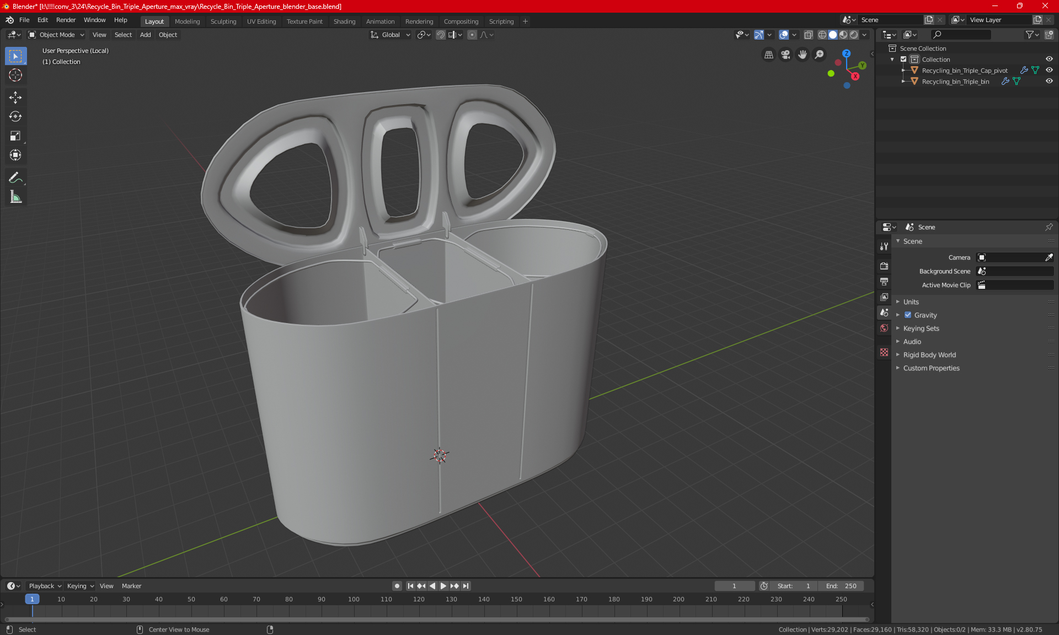Click the current frame number field

click(x=734, y=586)
